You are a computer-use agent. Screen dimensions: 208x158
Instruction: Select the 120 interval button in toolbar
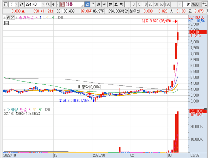click(167, 4)
